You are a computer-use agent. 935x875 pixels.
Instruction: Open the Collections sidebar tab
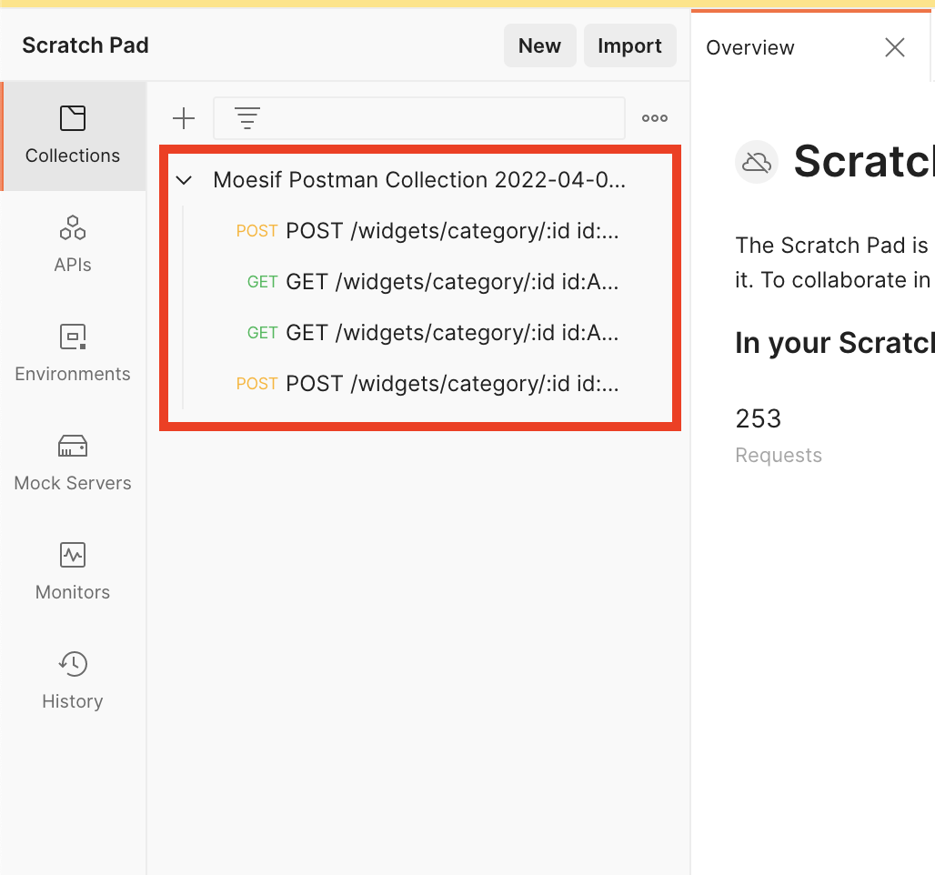(73, 136)
